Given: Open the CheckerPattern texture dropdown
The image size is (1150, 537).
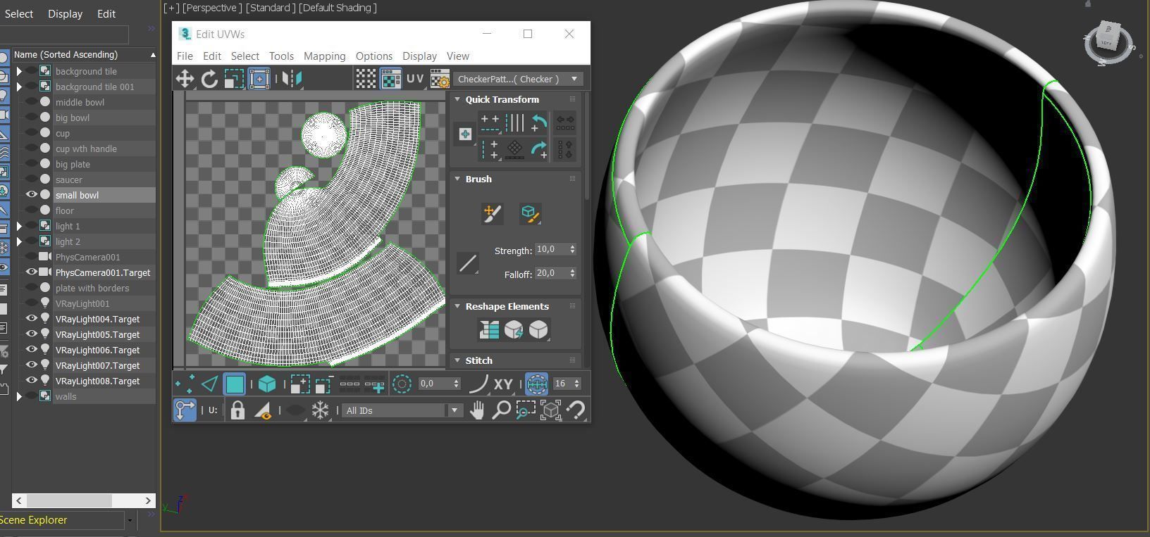Looking at the screenshot, I should click(x=519, y=79).
